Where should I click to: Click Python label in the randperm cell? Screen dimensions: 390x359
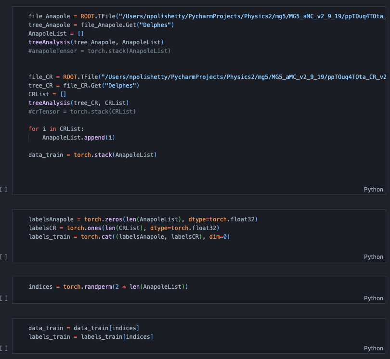point(373,298)
